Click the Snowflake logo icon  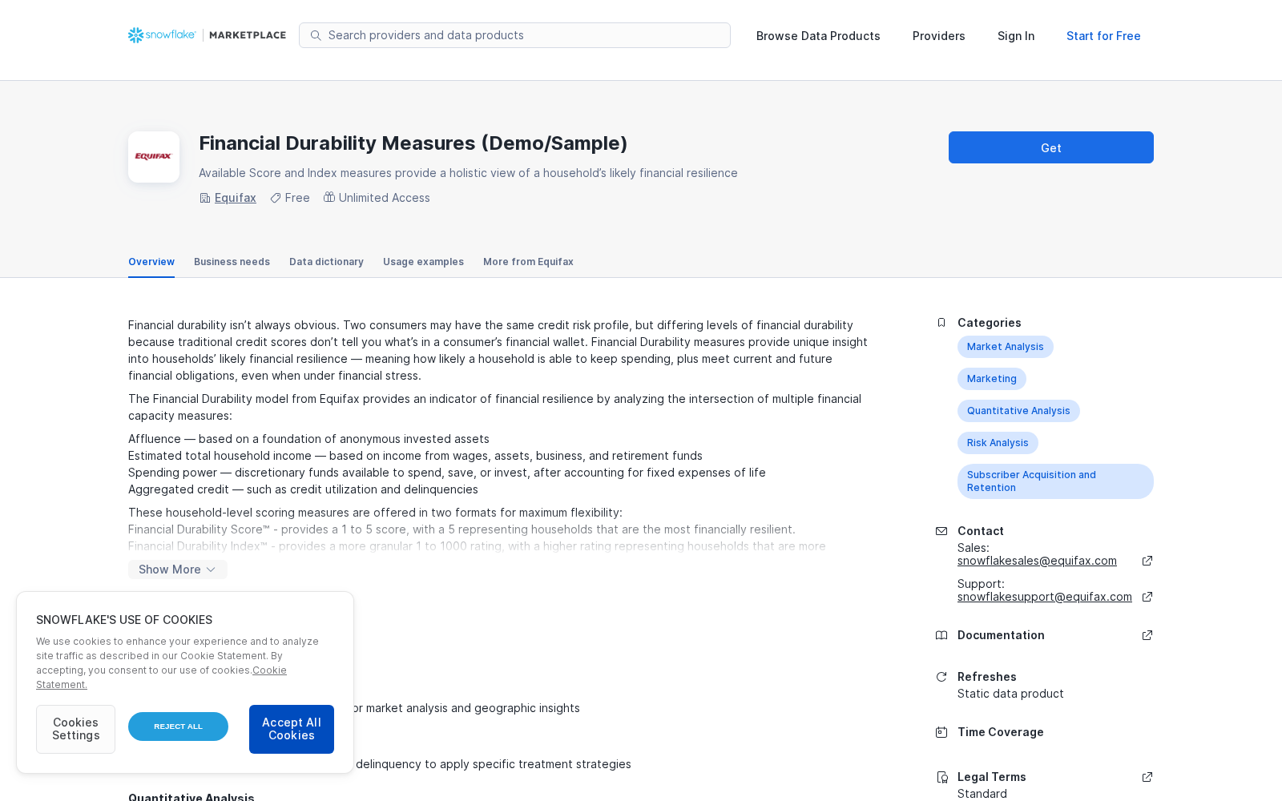coord(136,35)
